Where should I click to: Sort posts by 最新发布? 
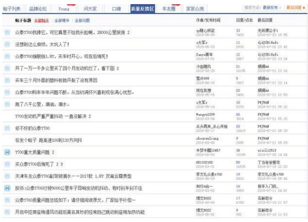(270, 8)
